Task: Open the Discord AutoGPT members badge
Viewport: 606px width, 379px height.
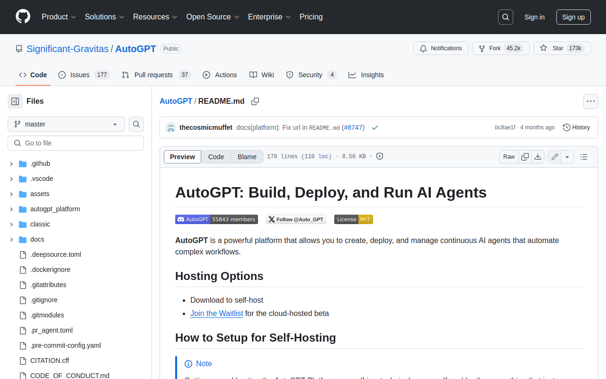Action: (216, 219)
